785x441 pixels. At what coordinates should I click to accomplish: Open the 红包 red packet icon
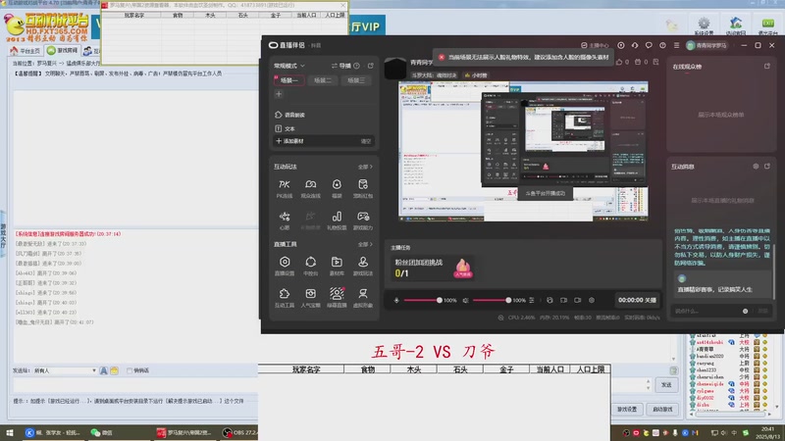tap(363, 188)
